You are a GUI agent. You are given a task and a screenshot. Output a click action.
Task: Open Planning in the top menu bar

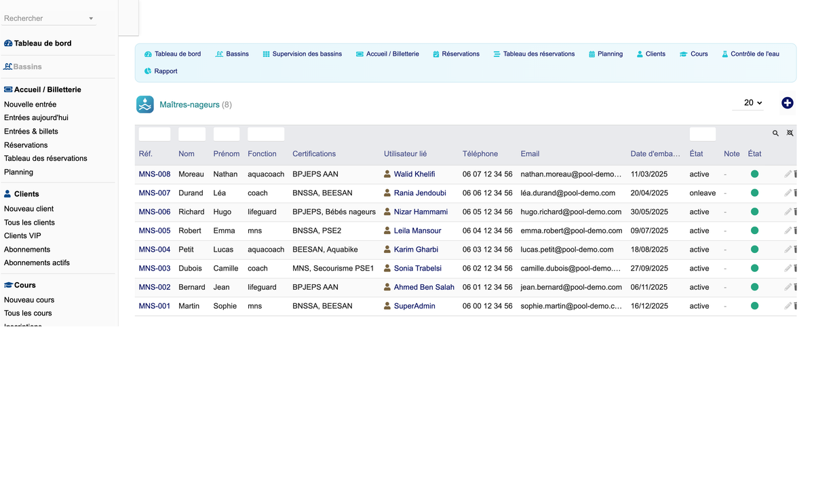[x=606, y=54]
